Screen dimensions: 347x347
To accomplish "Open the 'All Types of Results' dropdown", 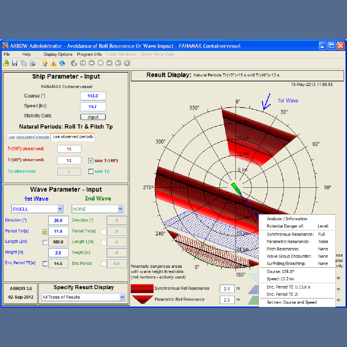I will pyautogui.click(x=122, y=297).
